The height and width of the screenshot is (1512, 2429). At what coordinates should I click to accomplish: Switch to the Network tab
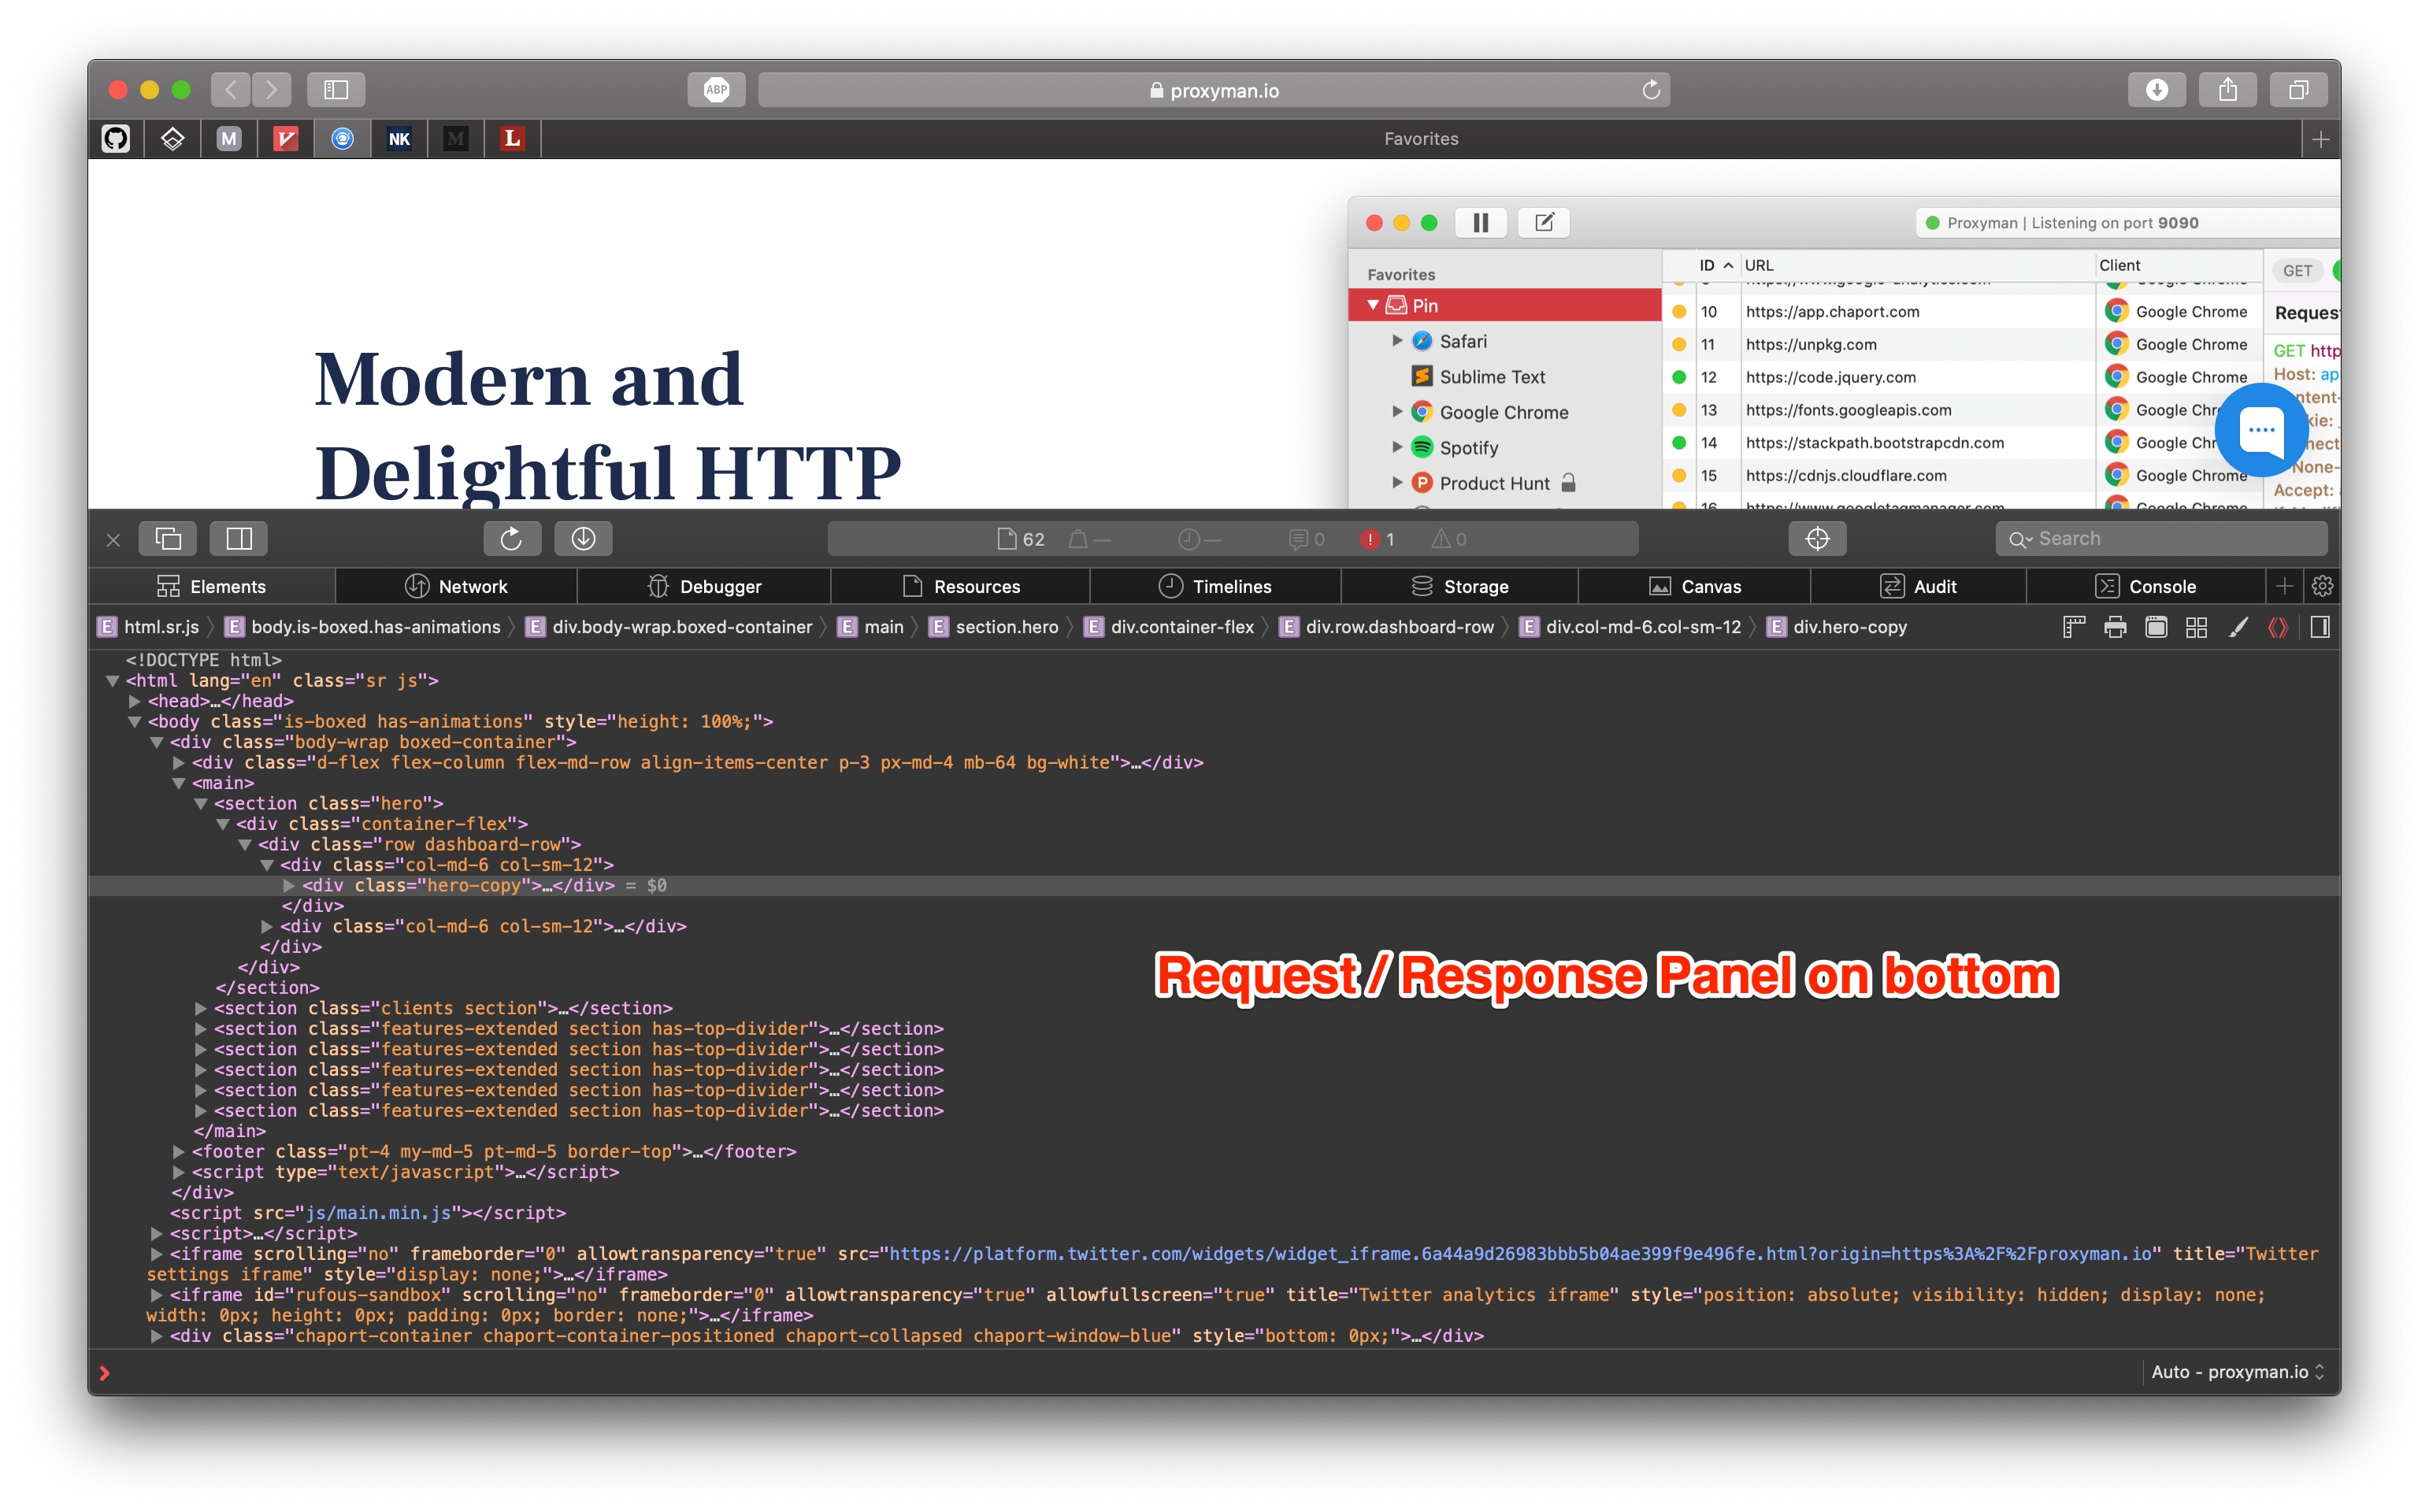coord(456,586)
